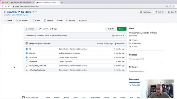
Task: Click the browser back arrow
Action: [x=2, y=6]
